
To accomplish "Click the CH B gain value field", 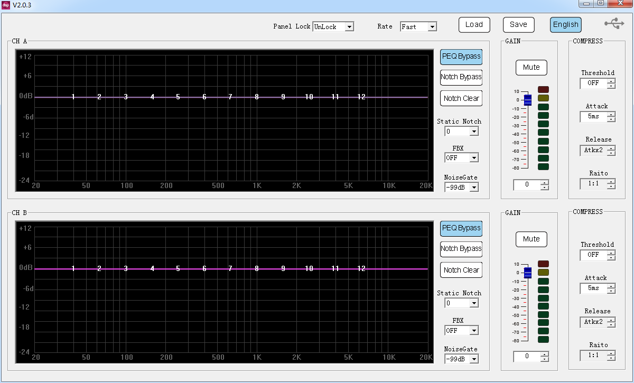I will coord(527,357).
